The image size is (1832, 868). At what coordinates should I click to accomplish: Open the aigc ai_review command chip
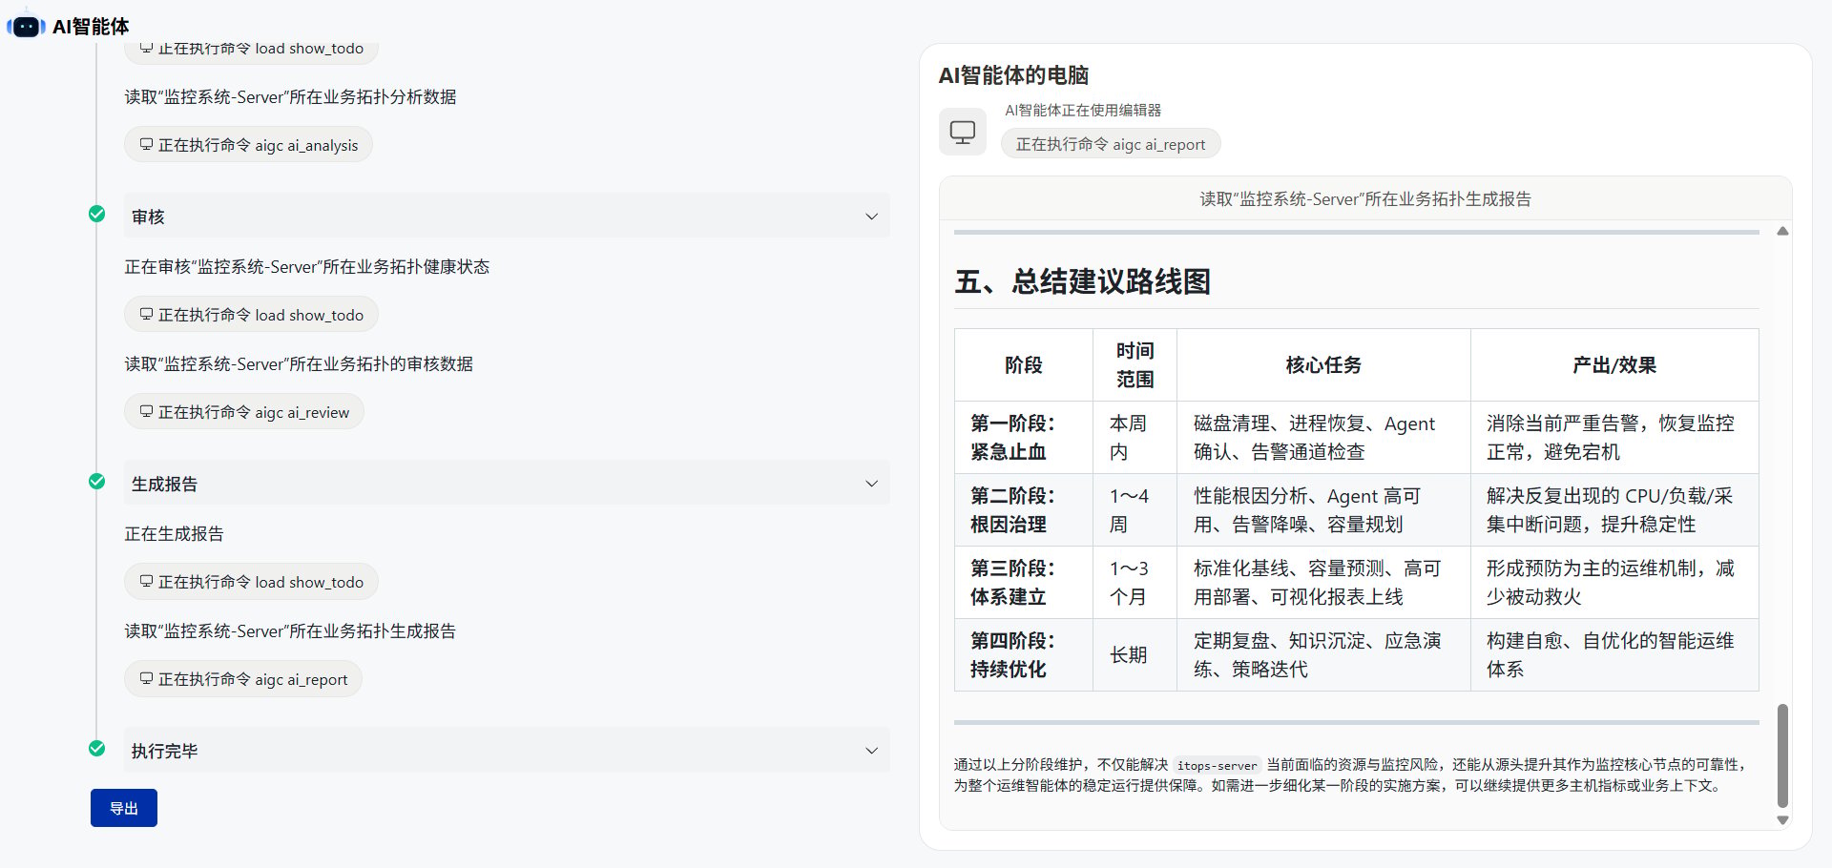pyautogui.click(x=244, y=412)
